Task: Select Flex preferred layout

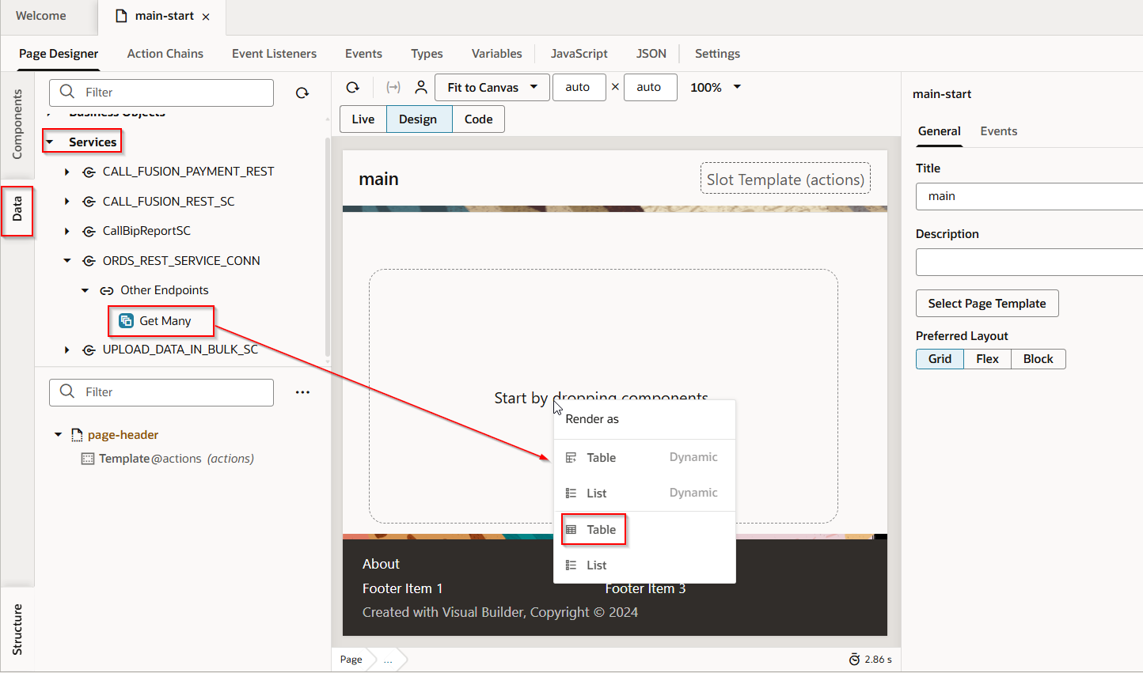Action: [987, 359]
